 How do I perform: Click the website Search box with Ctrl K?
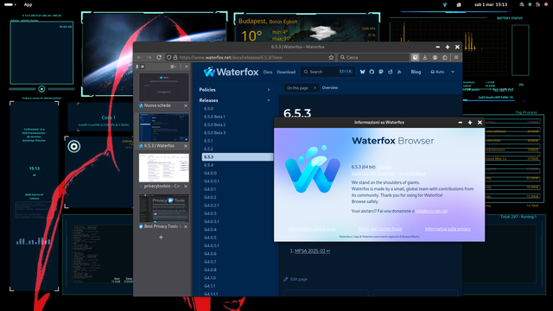pos(327,72)
